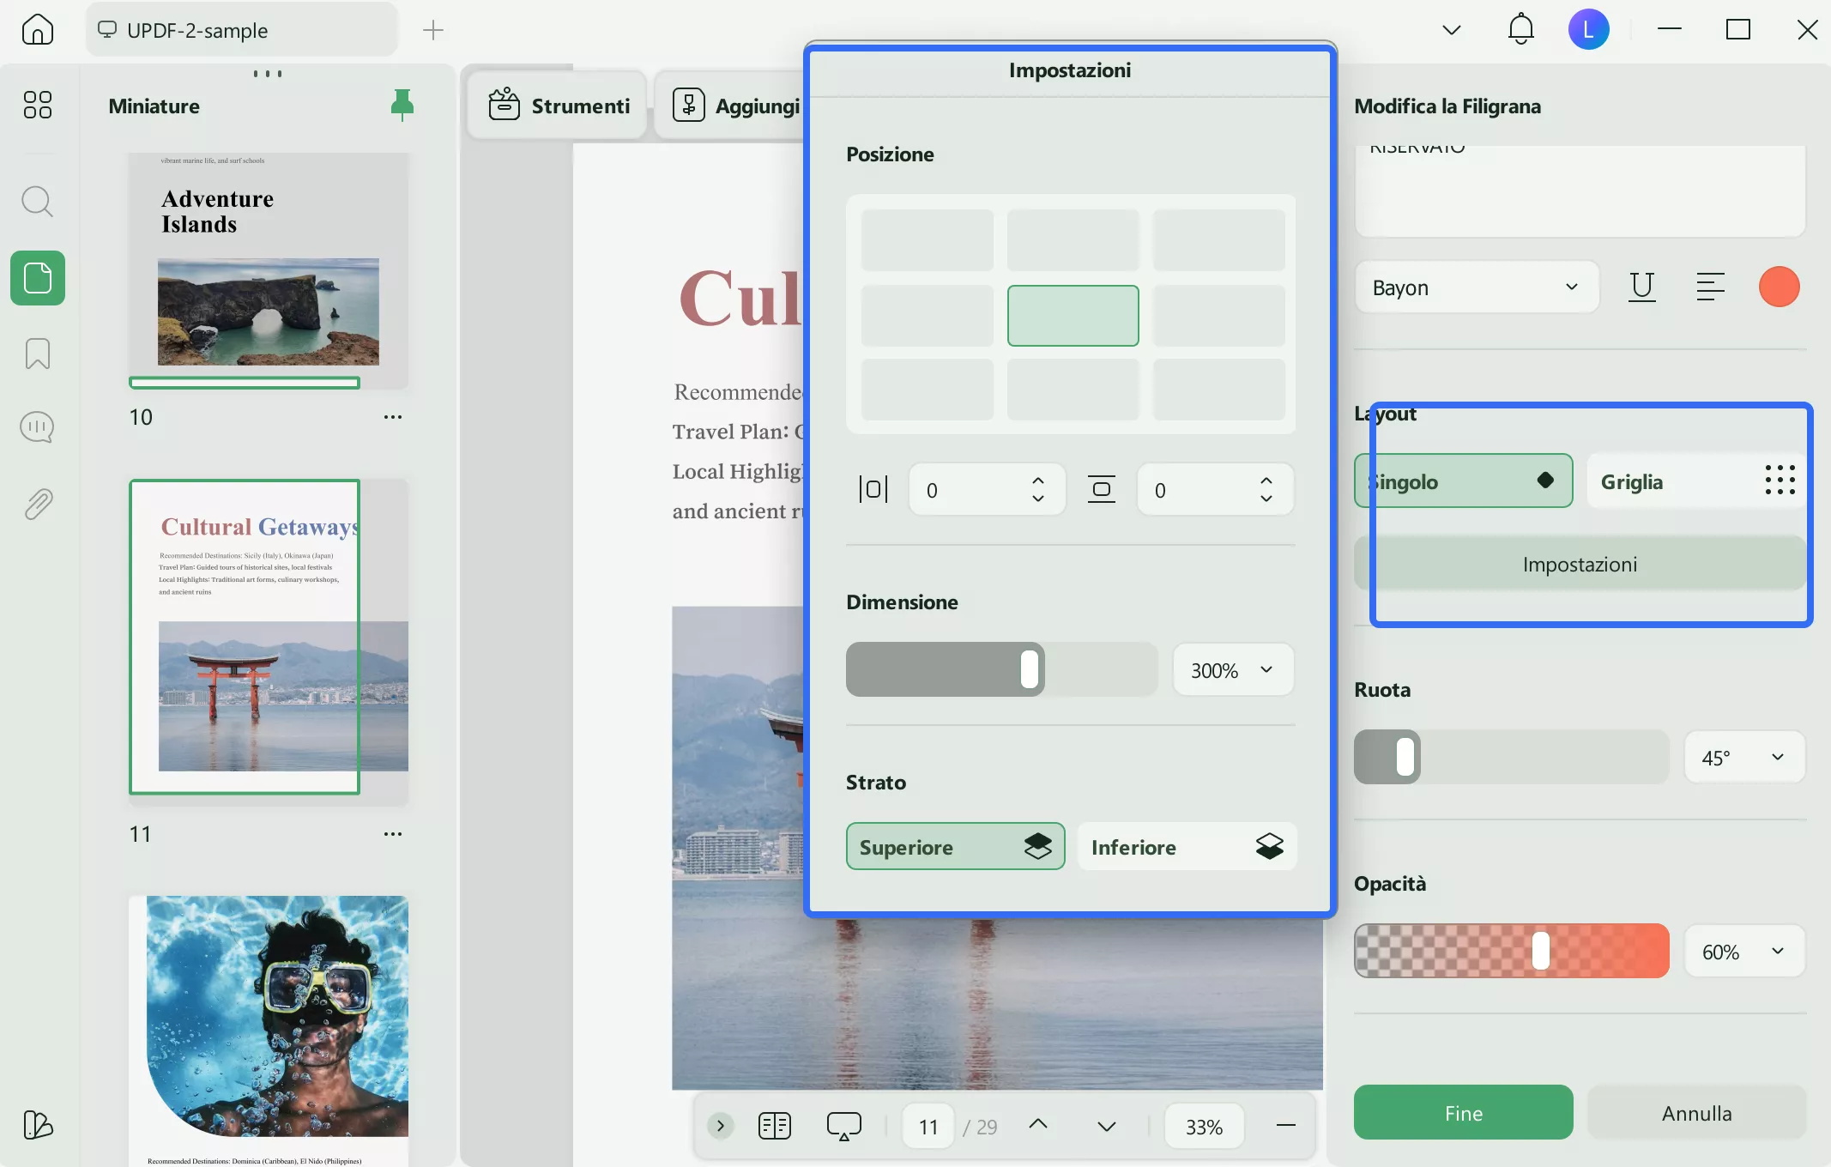The height and width of the screenshot is (1167, 1831).
Task: Open the 45° rotation dropdown
Action: 1743,758
